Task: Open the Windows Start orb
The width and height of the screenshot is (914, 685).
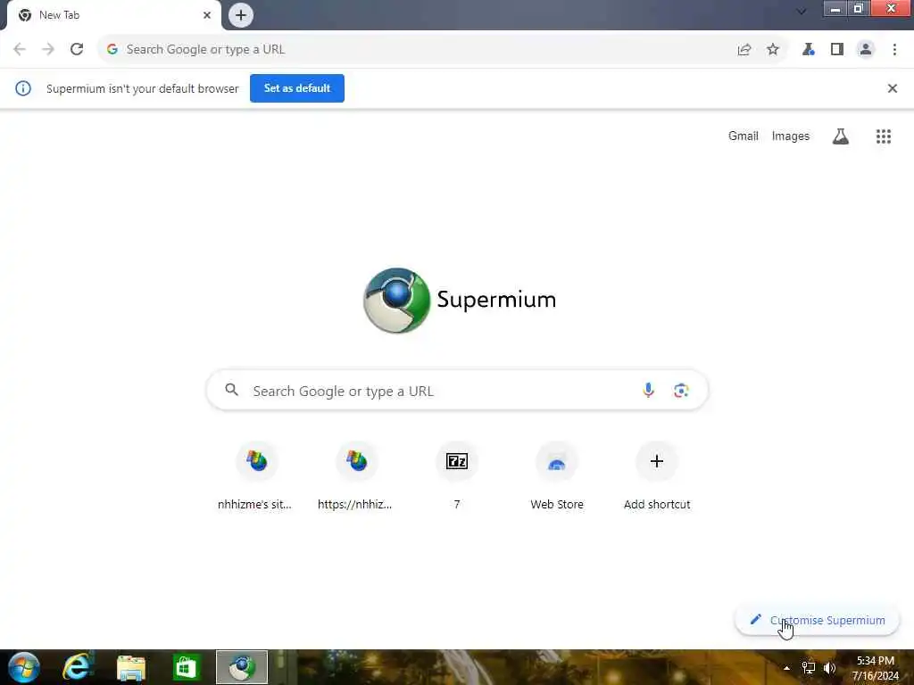Action: [x=23, y=667]
